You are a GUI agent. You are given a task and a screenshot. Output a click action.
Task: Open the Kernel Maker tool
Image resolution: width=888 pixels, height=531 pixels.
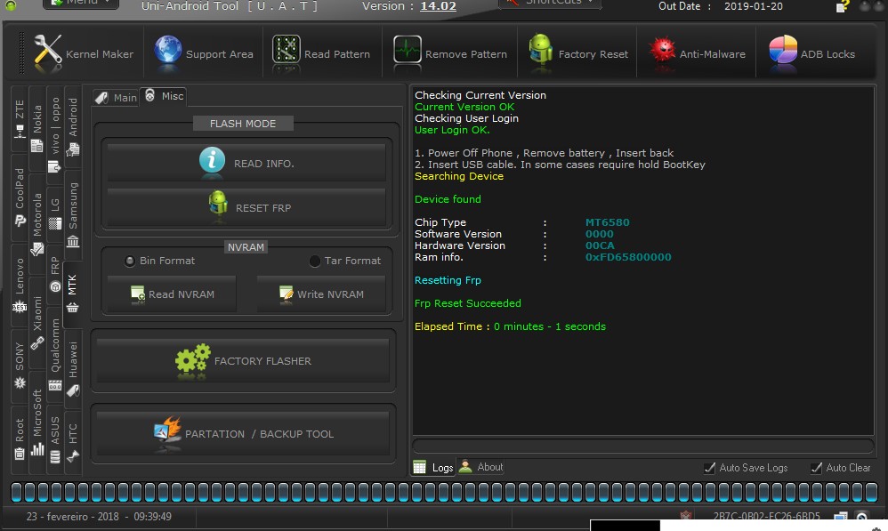click(x=83, y=53)
